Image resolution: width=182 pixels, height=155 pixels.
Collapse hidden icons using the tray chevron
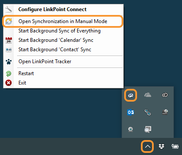click(x=148, y=146)
